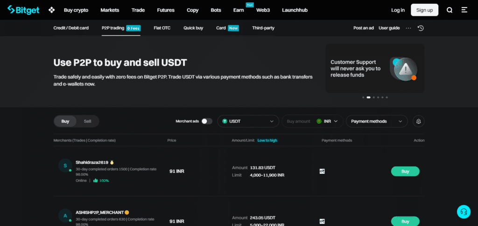
Task: Open the hamburger menu icon
Action: pos(464,10)
